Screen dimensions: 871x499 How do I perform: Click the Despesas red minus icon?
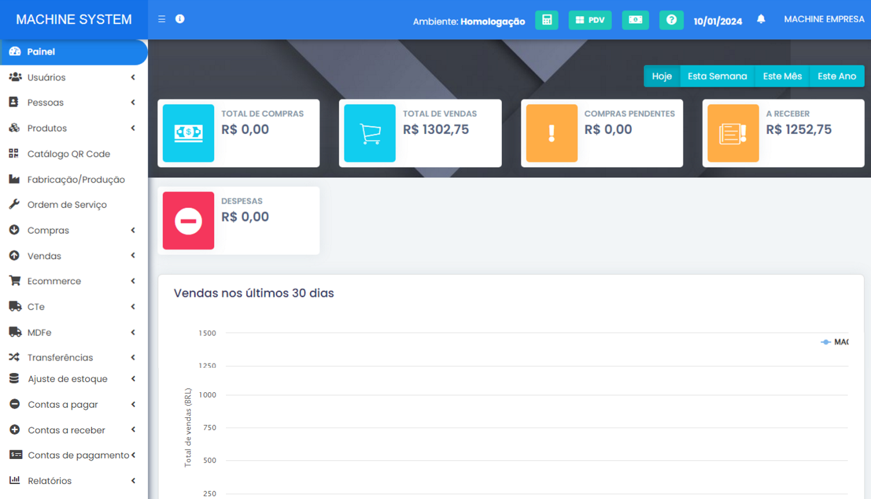(x=188, y=220)
